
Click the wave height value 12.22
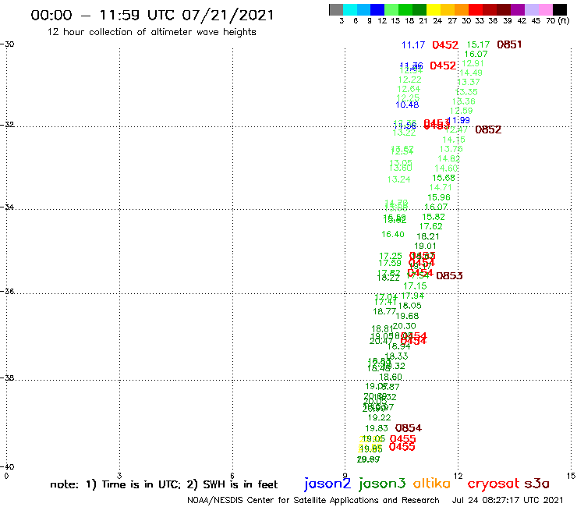tap(410, 80)
